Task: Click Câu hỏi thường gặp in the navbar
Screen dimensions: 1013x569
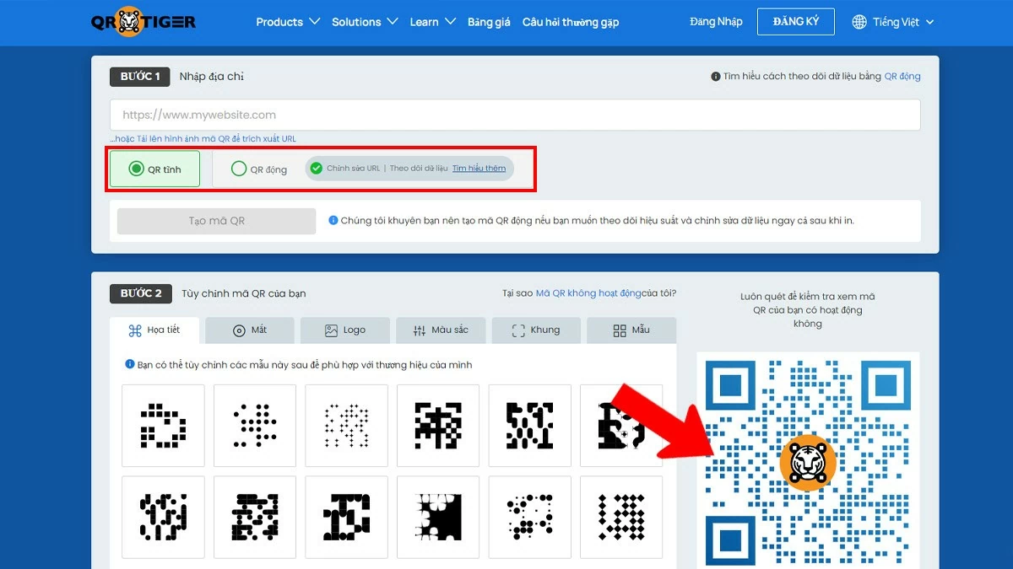Action: (x=571, y=22)
